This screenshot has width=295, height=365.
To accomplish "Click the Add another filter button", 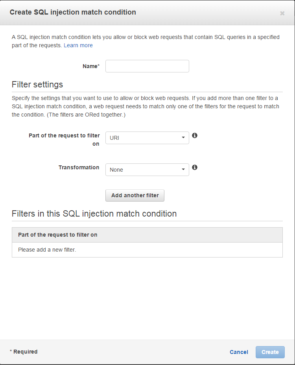I will click(x=135, y=196).
